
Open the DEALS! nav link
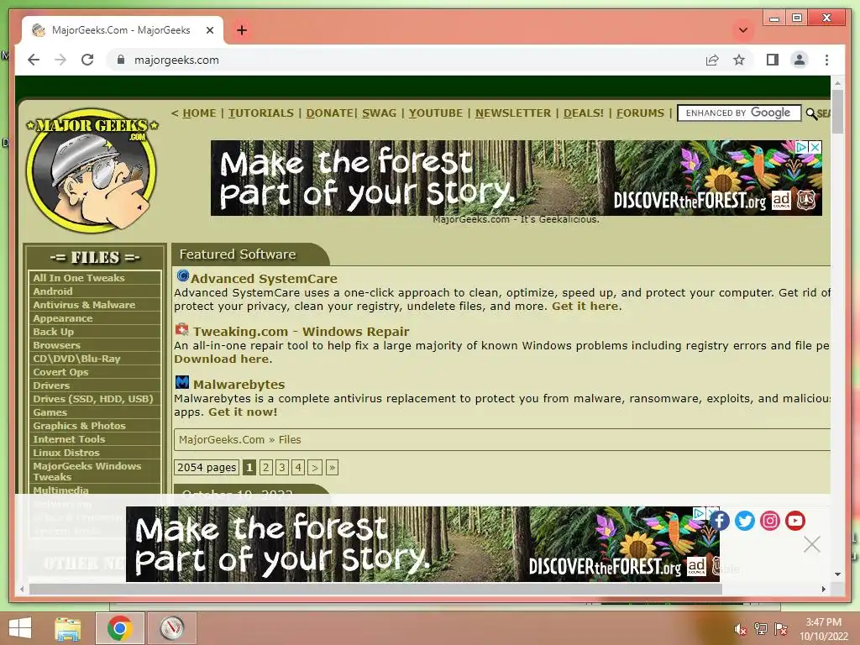tap(584, 113)
